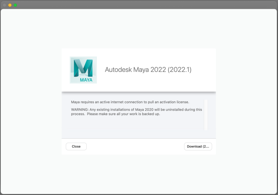Click the internet connection requirement sentence
This screenshot has width=278, height=195.
pos(130,102)
